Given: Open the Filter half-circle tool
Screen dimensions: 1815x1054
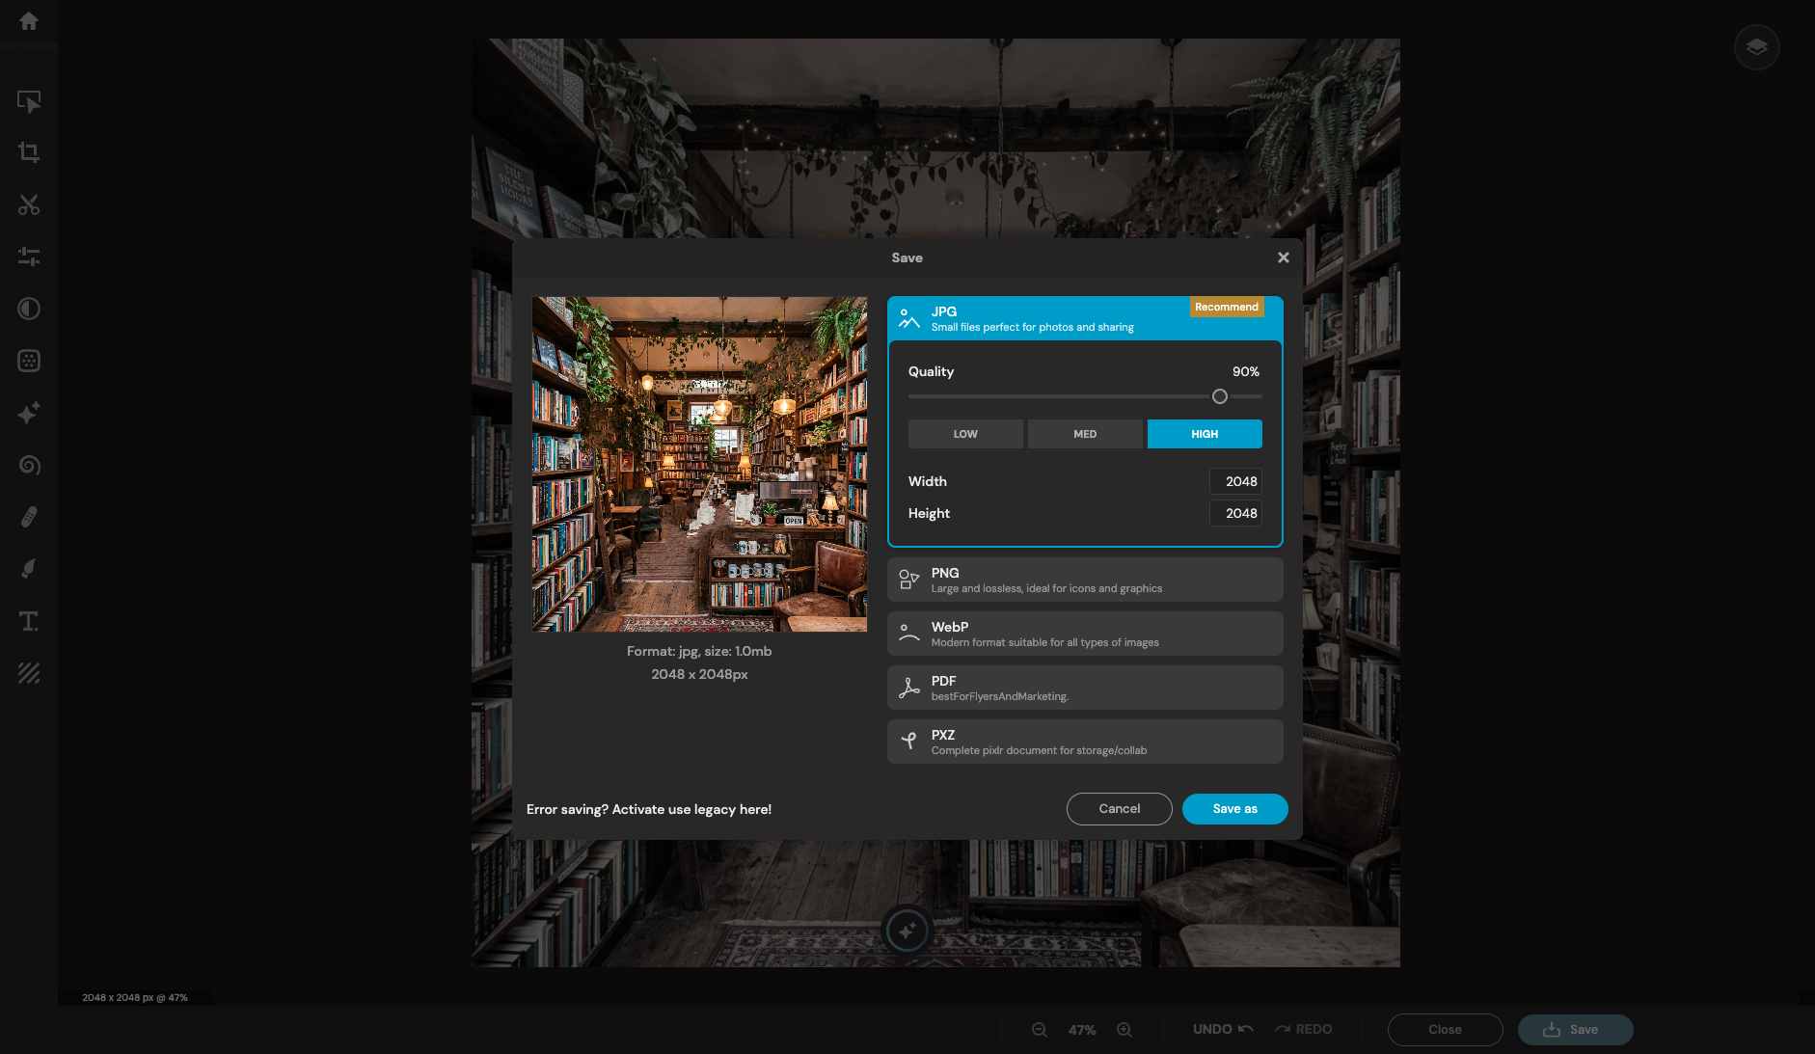Looking at the screenshot, I should point(29,309).
